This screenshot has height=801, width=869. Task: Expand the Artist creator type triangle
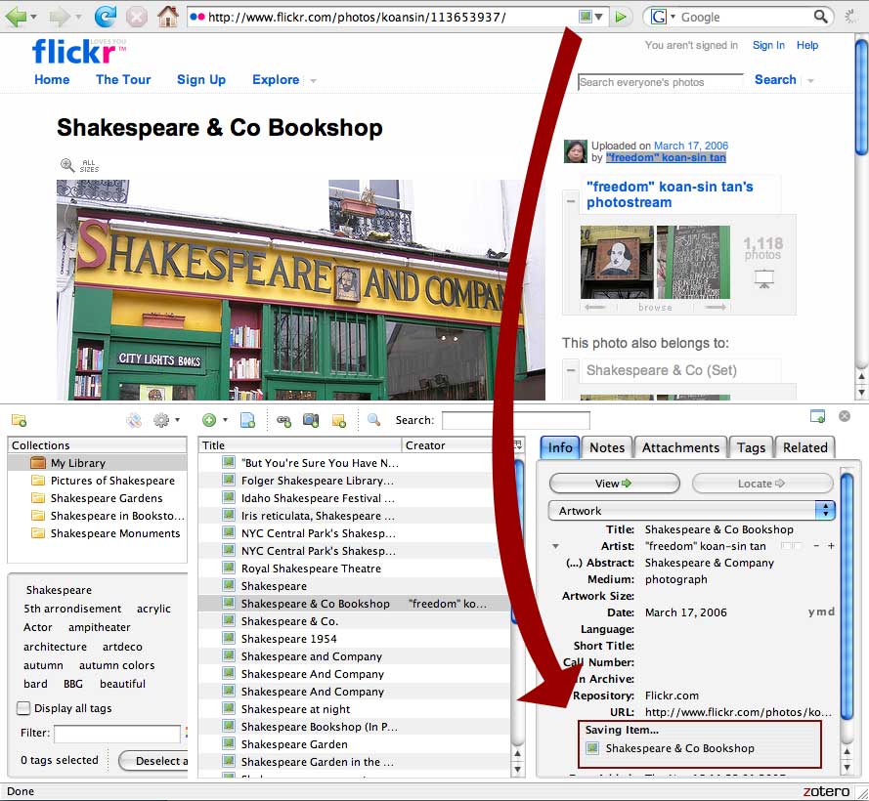pos(555,547)
